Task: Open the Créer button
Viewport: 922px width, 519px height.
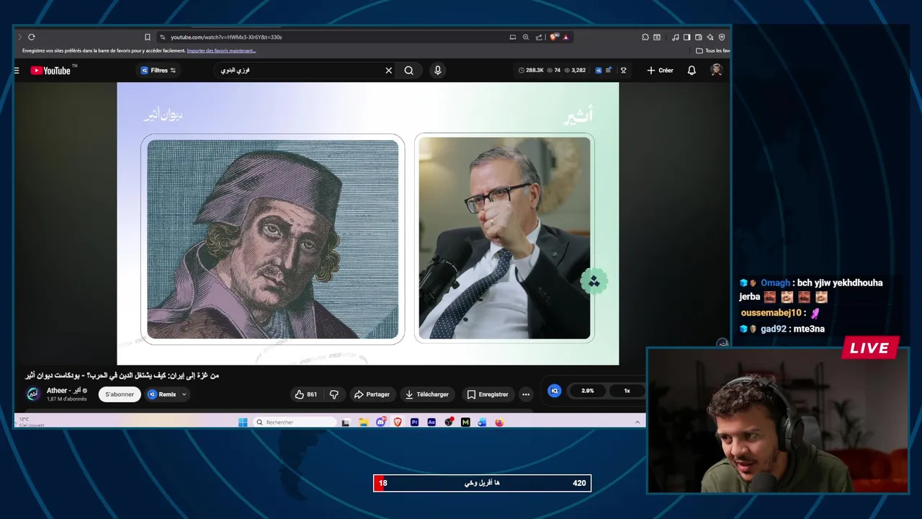Action: [660, 71]
